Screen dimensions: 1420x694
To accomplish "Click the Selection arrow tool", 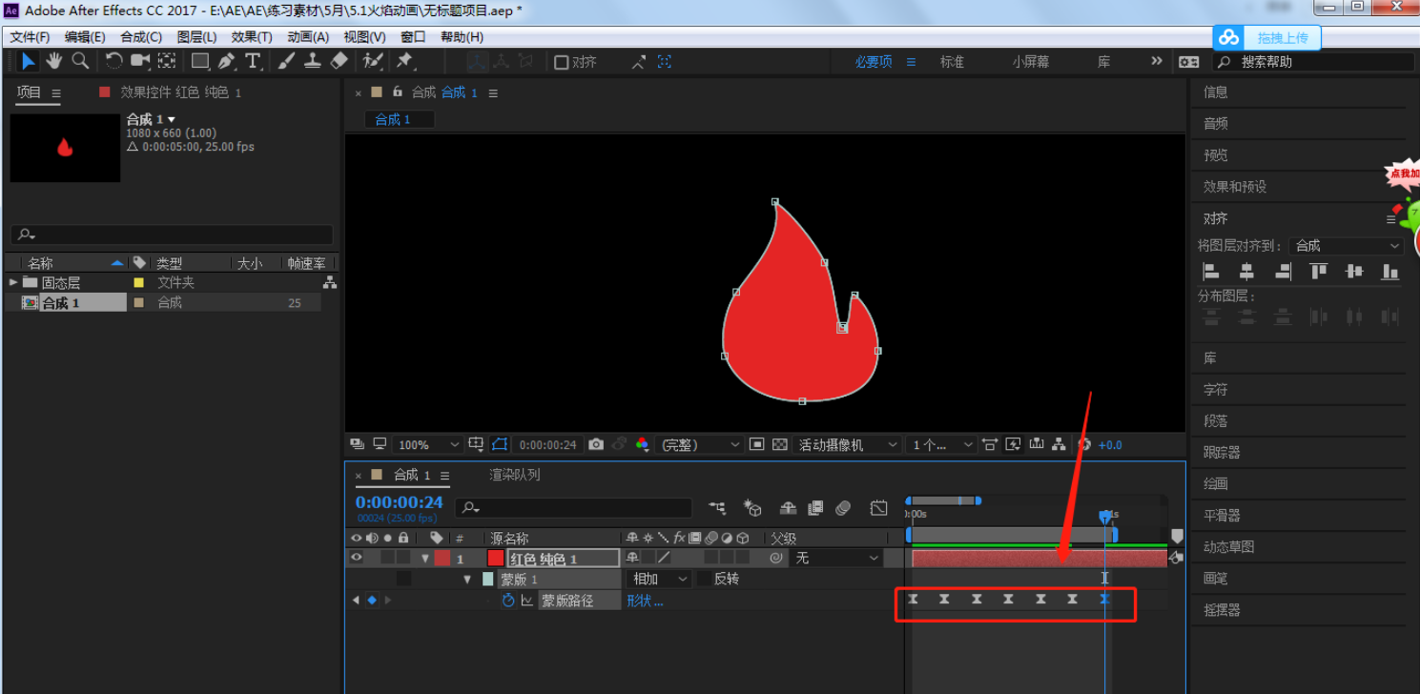I will coord(28,61).
